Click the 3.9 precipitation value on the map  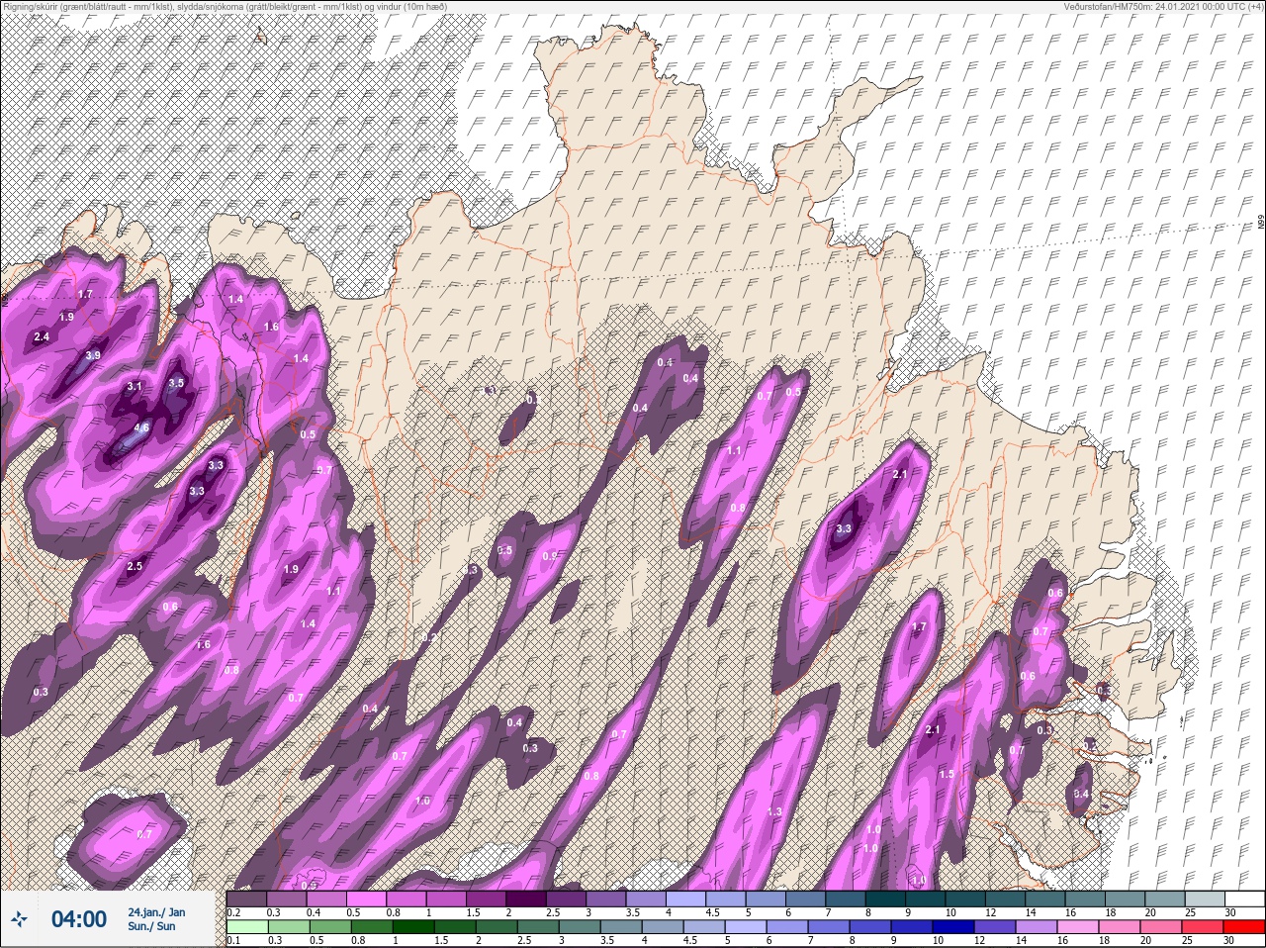click(x=93, y=355)
